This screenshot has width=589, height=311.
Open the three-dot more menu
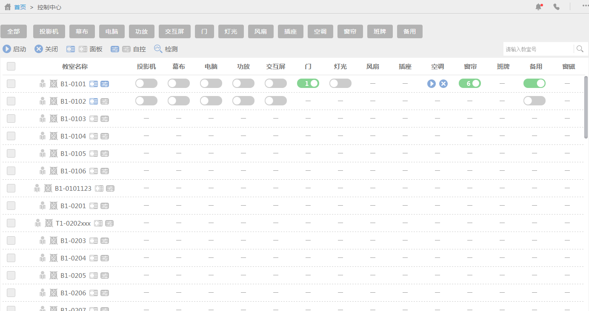point(586,6)
